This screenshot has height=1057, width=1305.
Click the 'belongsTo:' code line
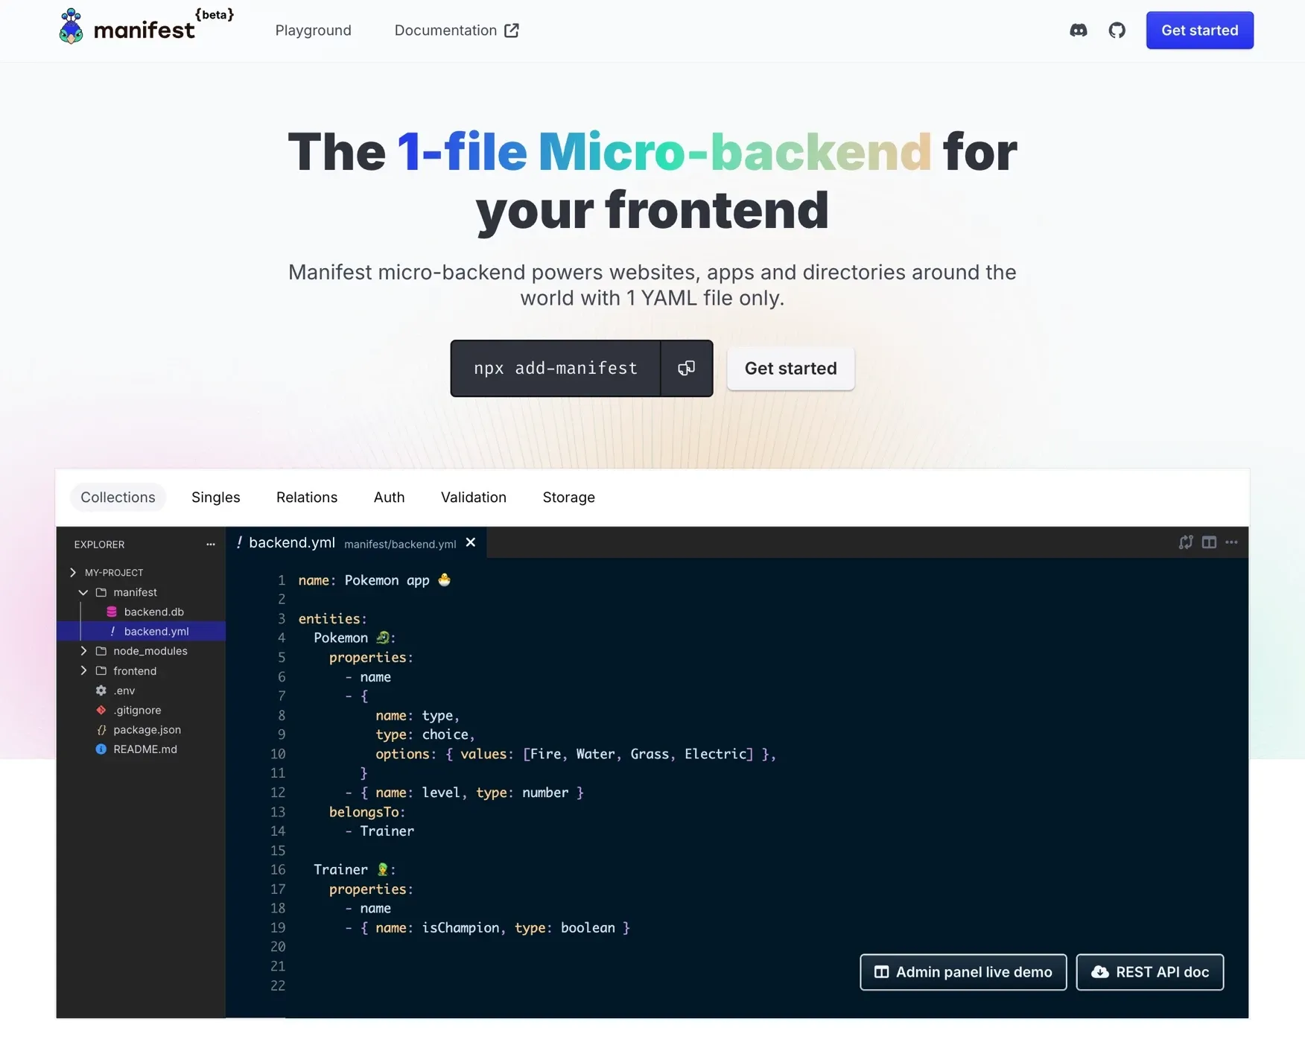coord(367,812)
